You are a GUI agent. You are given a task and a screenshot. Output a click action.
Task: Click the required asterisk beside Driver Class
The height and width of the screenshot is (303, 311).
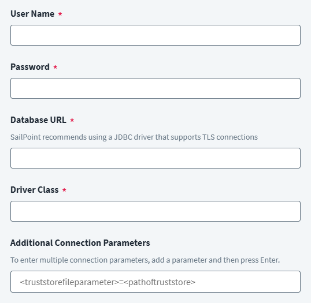point(64,190)
